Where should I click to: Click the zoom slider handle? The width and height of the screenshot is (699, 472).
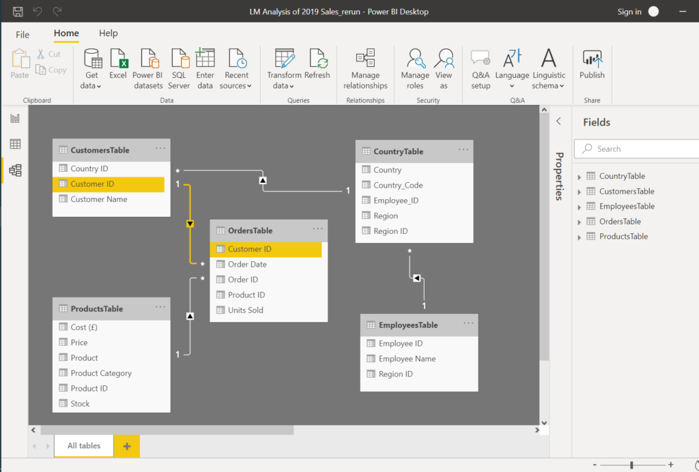pos(631,464)
